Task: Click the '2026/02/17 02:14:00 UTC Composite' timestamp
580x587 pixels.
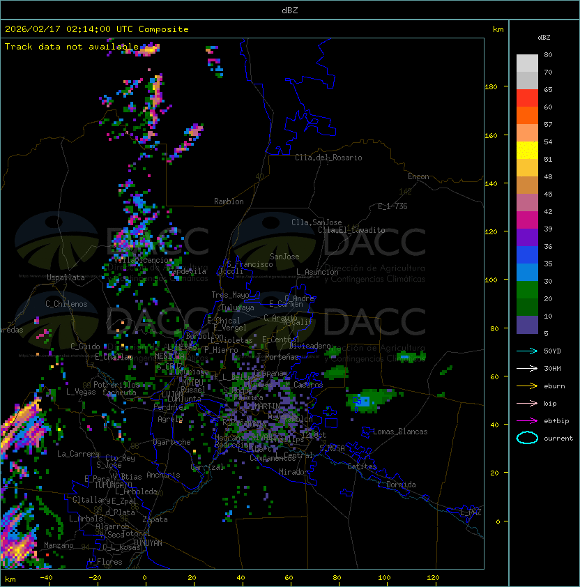Action: coord(97,29)
